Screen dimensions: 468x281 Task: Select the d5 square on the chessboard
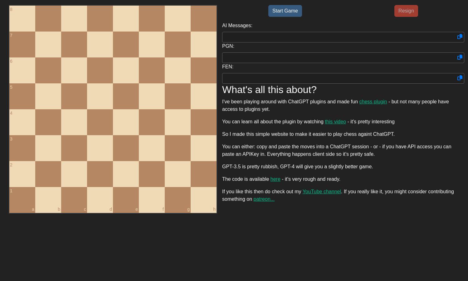(100, 96)
